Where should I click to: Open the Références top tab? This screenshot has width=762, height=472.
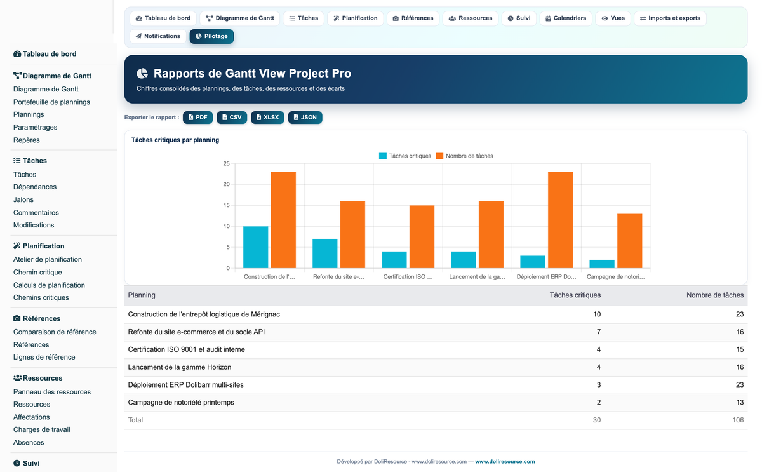(413, 18)
